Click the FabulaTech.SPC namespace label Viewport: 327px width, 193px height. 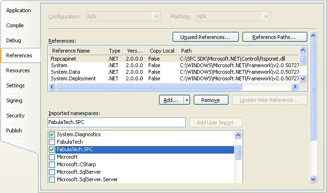(x=75, y=149)
